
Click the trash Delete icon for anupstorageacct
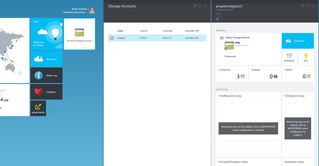[217, 19]
